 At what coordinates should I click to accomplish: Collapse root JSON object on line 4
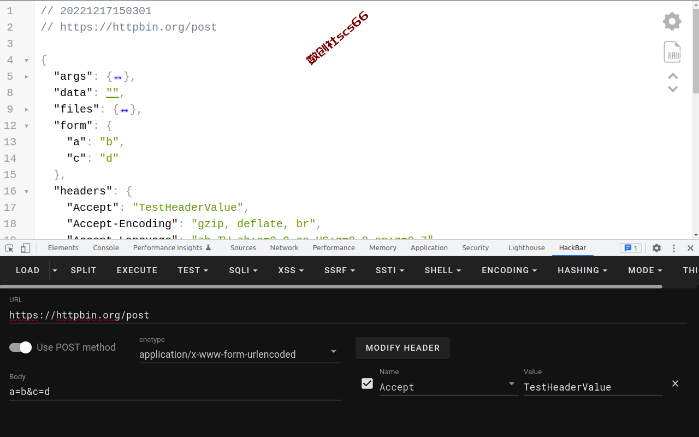coord(26,60)
